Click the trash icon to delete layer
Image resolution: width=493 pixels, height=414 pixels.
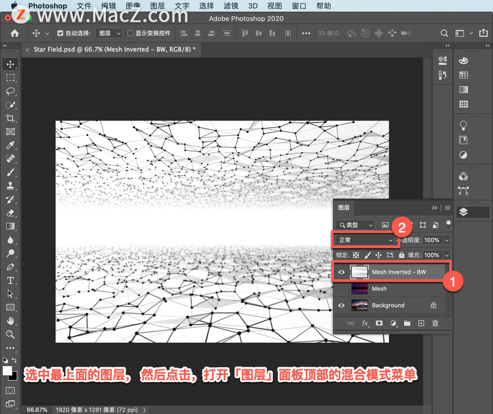click(x=435, y=324)
